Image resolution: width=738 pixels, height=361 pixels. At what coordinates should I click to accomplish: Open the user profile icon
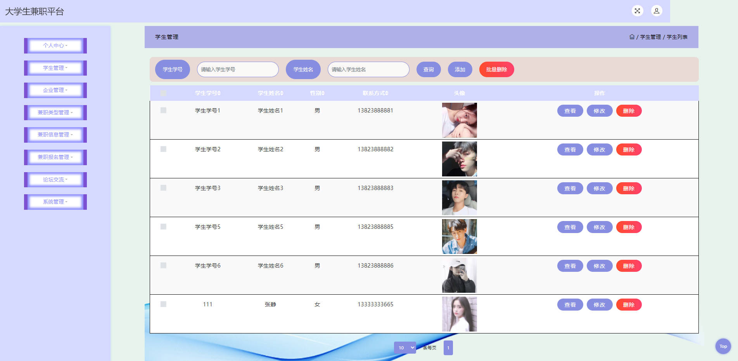(657, 11)
